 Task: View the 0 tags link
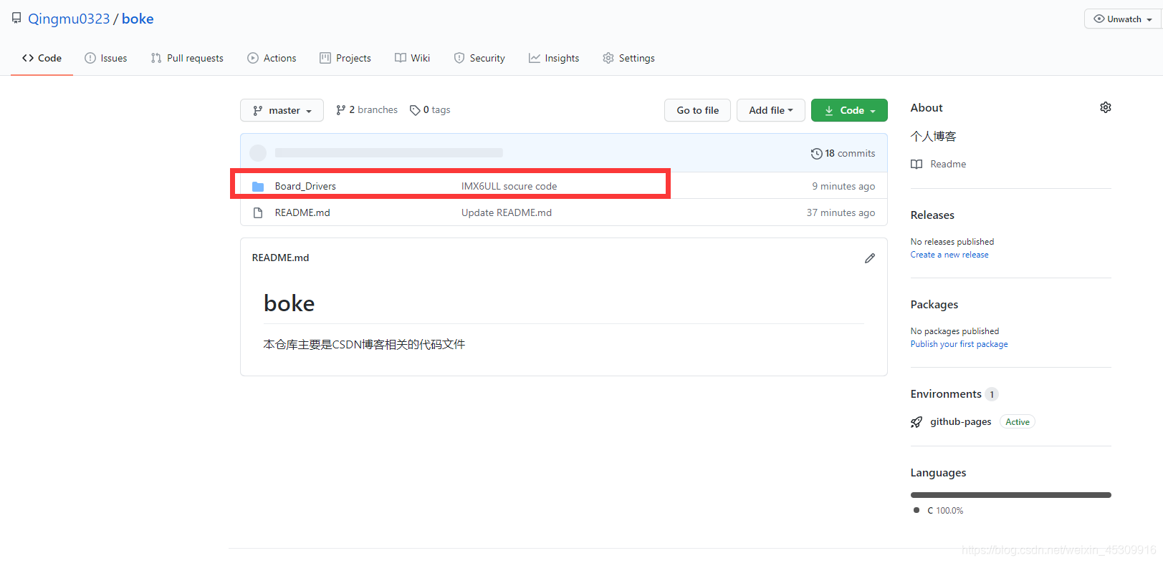pyautogui.click(x=430, y=109)
